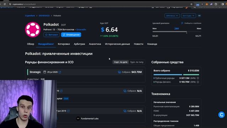
Task: Click the flag icon to report a problem
Action: [x=182, y=23]
